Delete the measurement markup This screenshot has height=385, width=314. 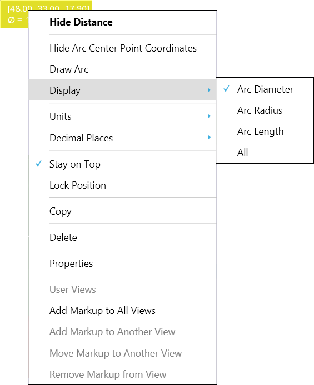122,237
